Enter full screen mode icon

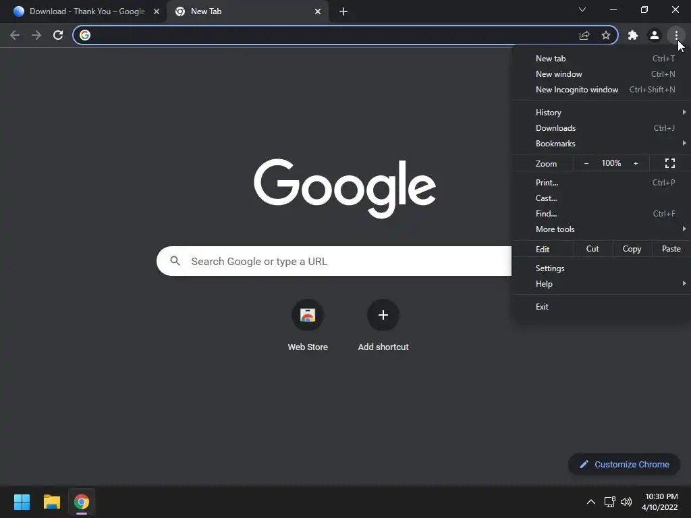click(670, 163)
